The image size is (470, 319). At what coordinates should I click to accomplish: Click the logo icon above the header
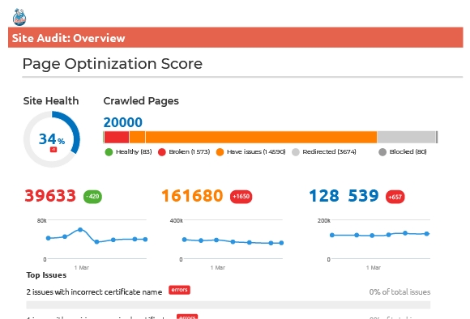pyautogui.click(x=19, y=17)
